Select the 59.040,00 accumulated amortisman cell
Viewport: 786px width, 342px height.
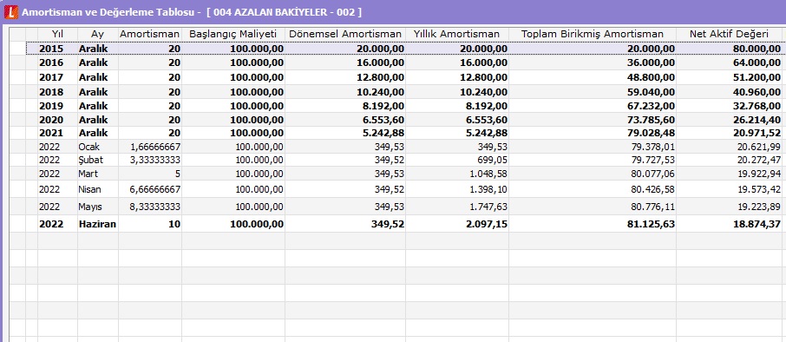(592, 92)
